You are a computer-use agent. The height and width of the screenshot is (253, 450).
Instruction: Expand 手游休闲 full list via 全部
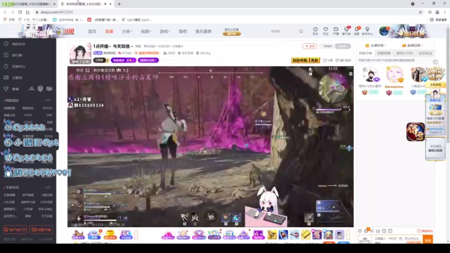48,187
